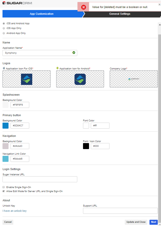Open the I have an unlock key link
Image resolution: width=161 pixels, height=226 pixels.
point(15,211)
